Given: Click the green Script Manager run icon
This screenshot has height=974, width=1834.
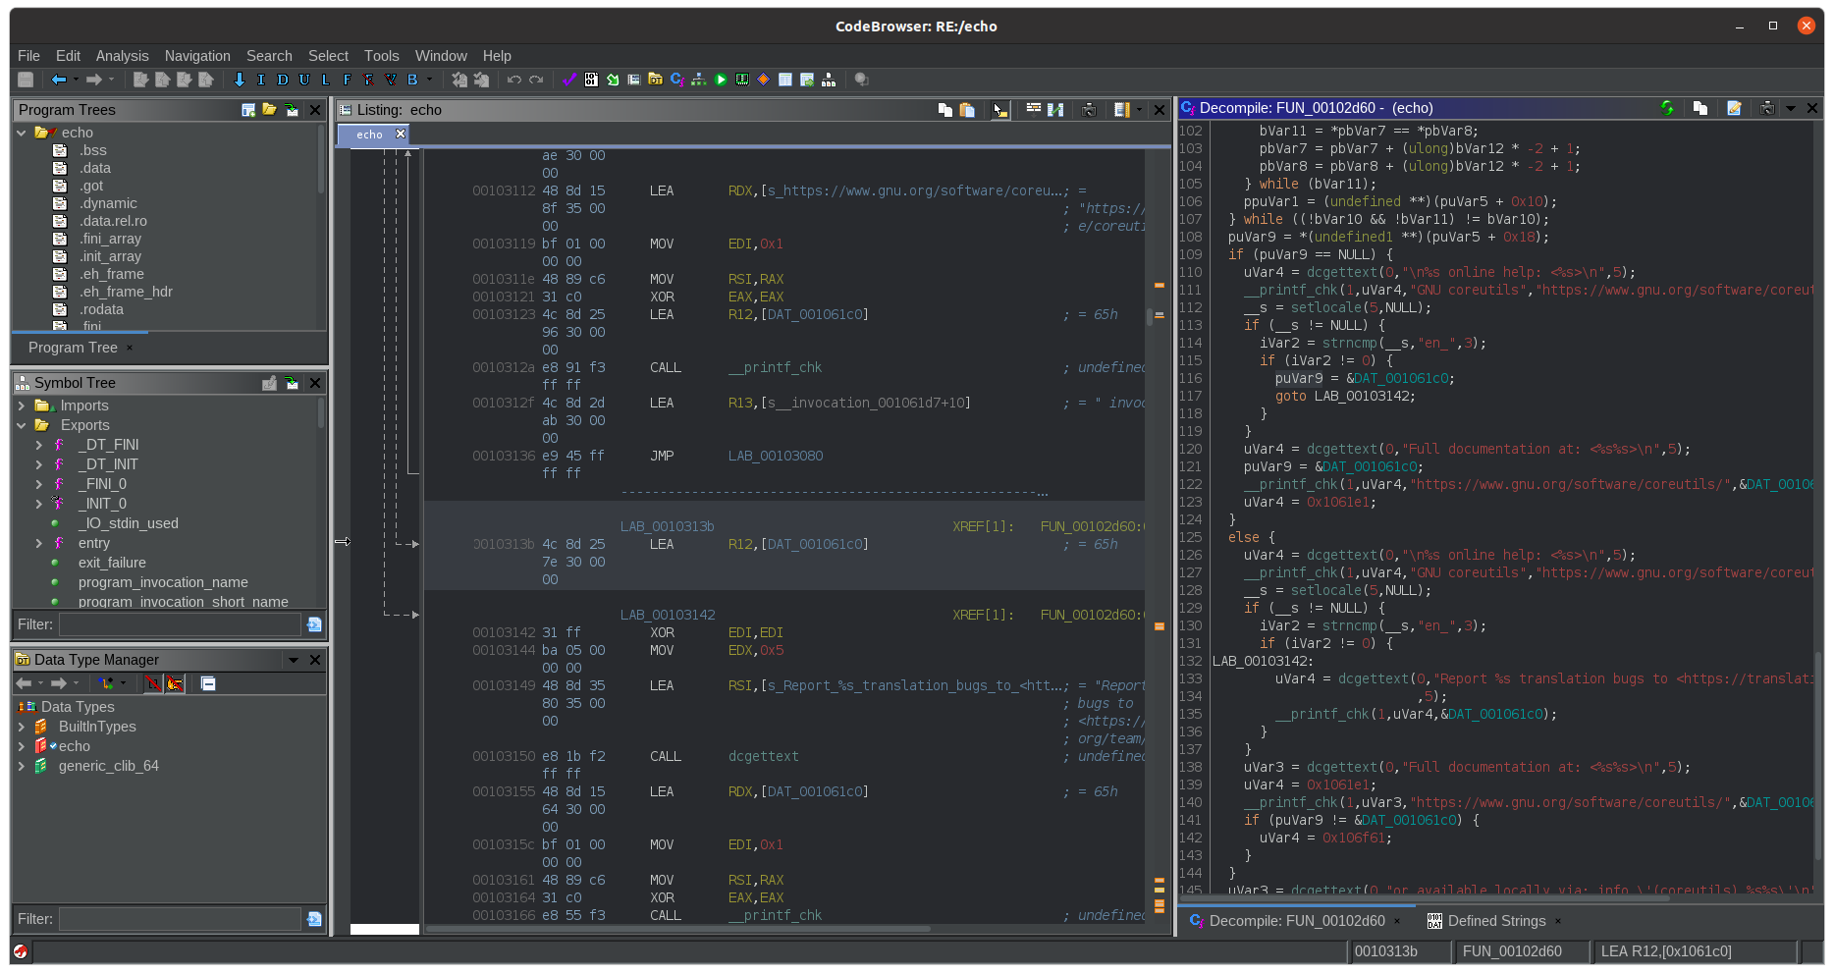Looking at the screenshot, I should click(721, 80).
